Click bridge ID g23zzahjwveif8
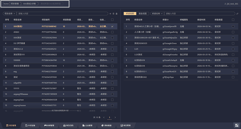 click(x=169, y=26)
